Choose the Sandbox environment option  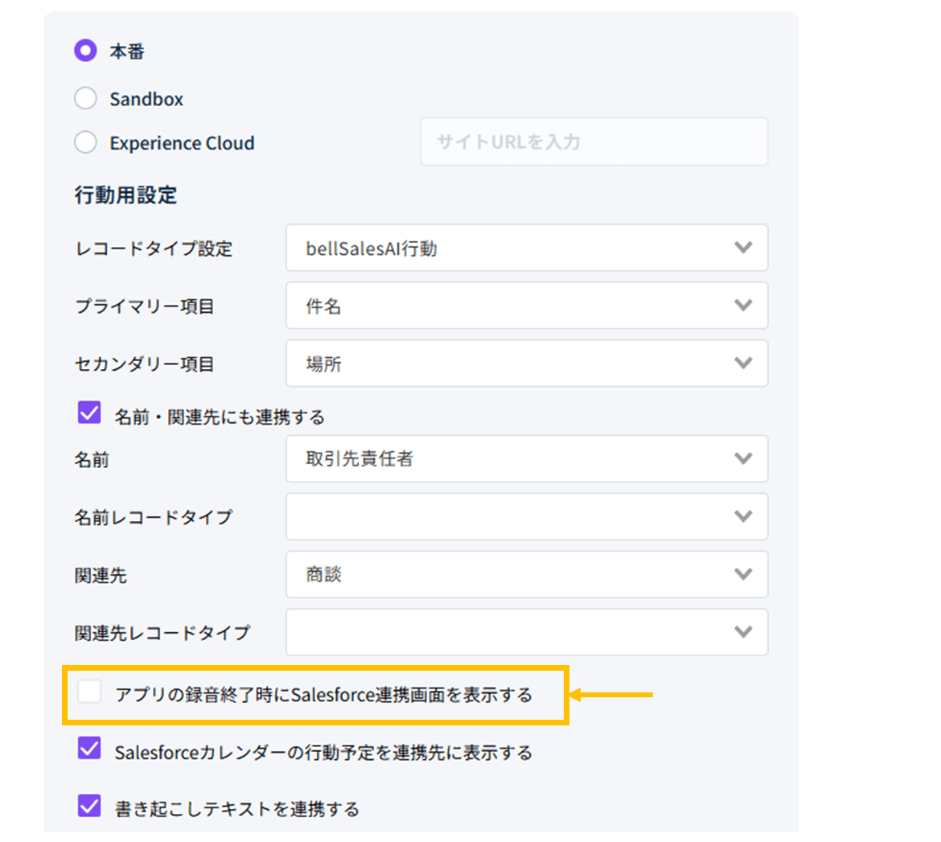85,99
